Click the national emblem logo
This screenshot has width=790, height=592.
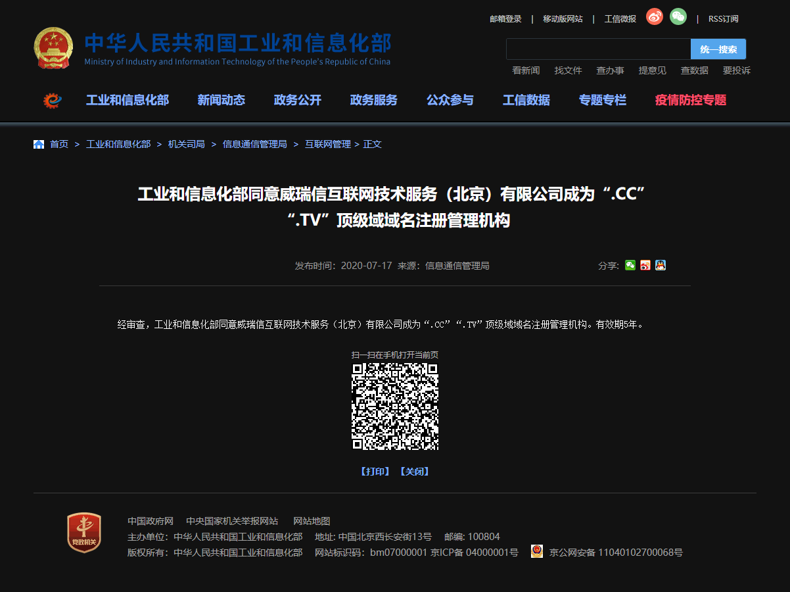55,48
